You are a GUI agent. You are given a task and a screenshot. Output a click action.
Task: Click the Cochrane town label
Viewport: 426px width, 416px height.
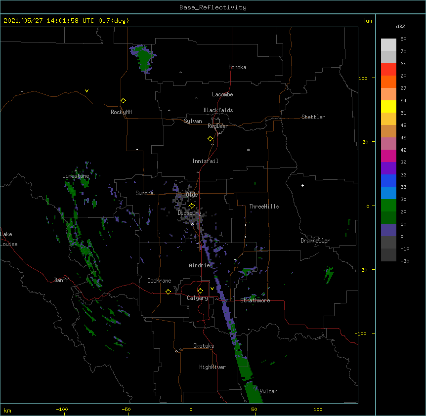pos(159,281)
